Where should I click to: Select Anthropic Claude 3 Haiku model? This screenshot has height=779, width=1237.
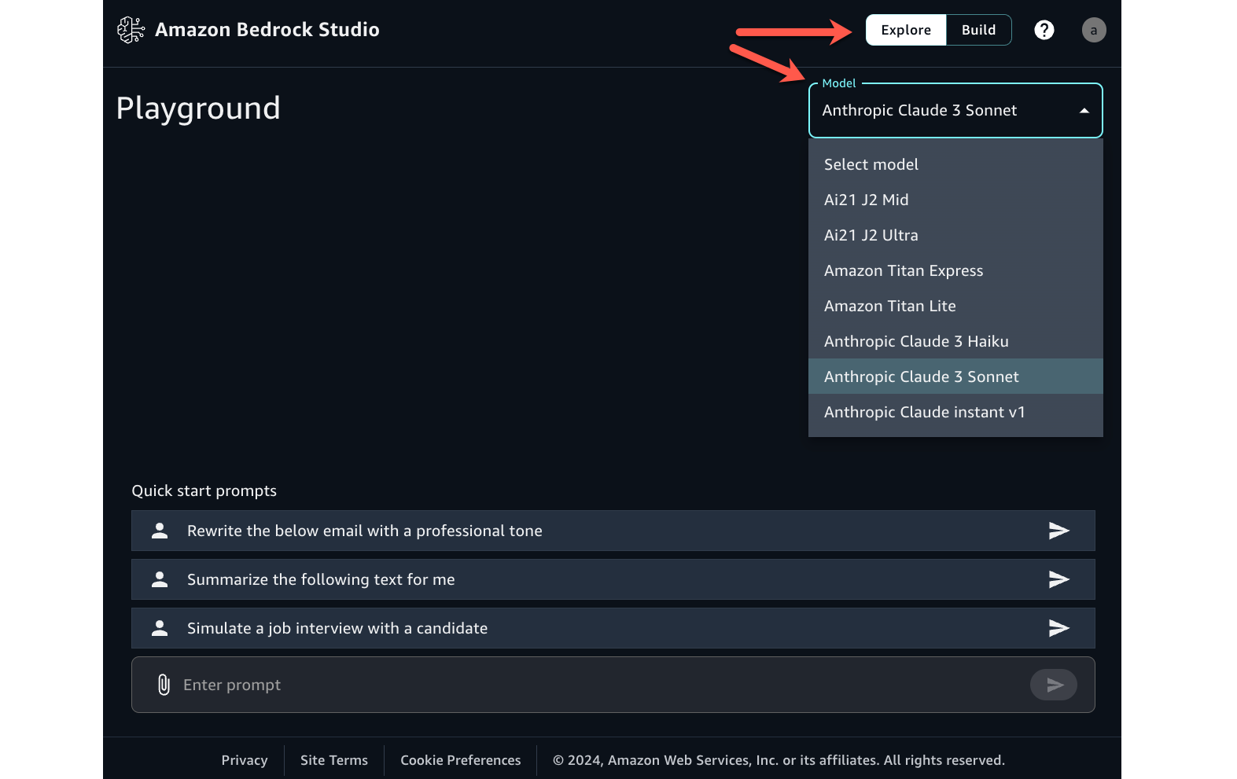(x=955, y=341)
